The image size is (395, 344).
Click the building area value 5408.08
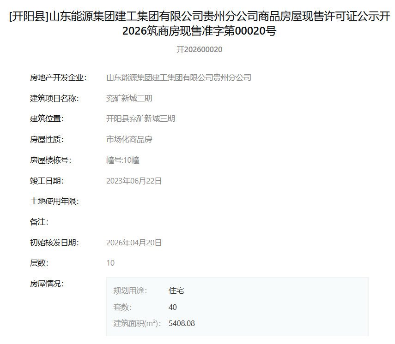coord(182,323)
